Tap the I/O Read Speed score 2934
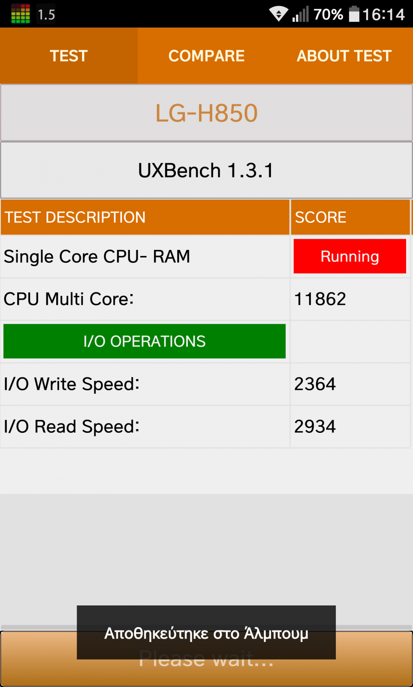413x687 pixels. tap(315, 426)
